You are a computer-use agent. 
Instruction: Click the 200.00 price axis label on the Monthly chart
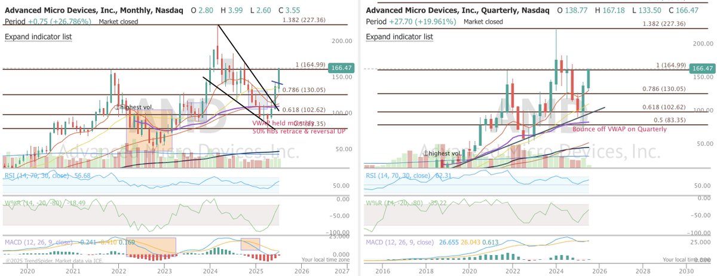[x=341, y=41]
